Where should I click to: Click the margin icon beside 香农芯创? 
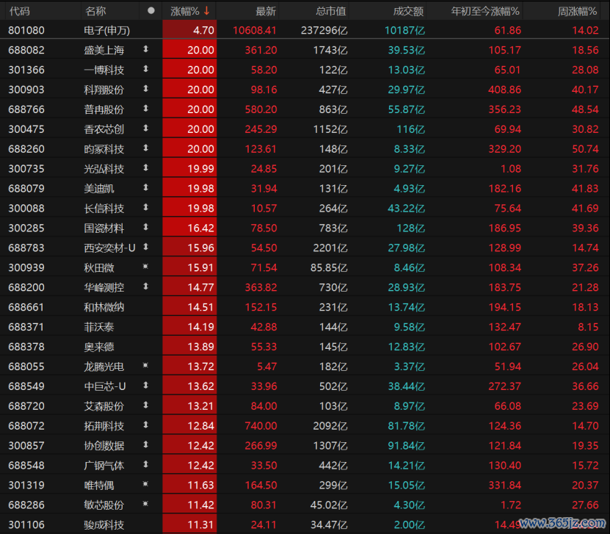(146, 128)
